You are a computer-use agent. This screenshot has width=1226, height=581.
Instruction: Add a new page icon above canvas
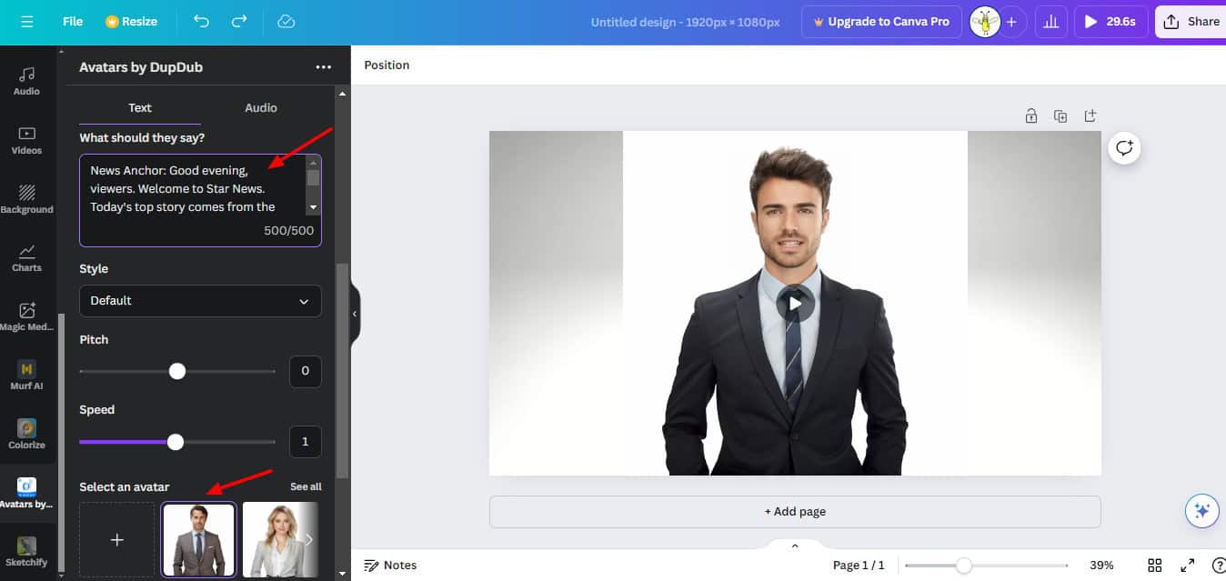coord(1090,115)
